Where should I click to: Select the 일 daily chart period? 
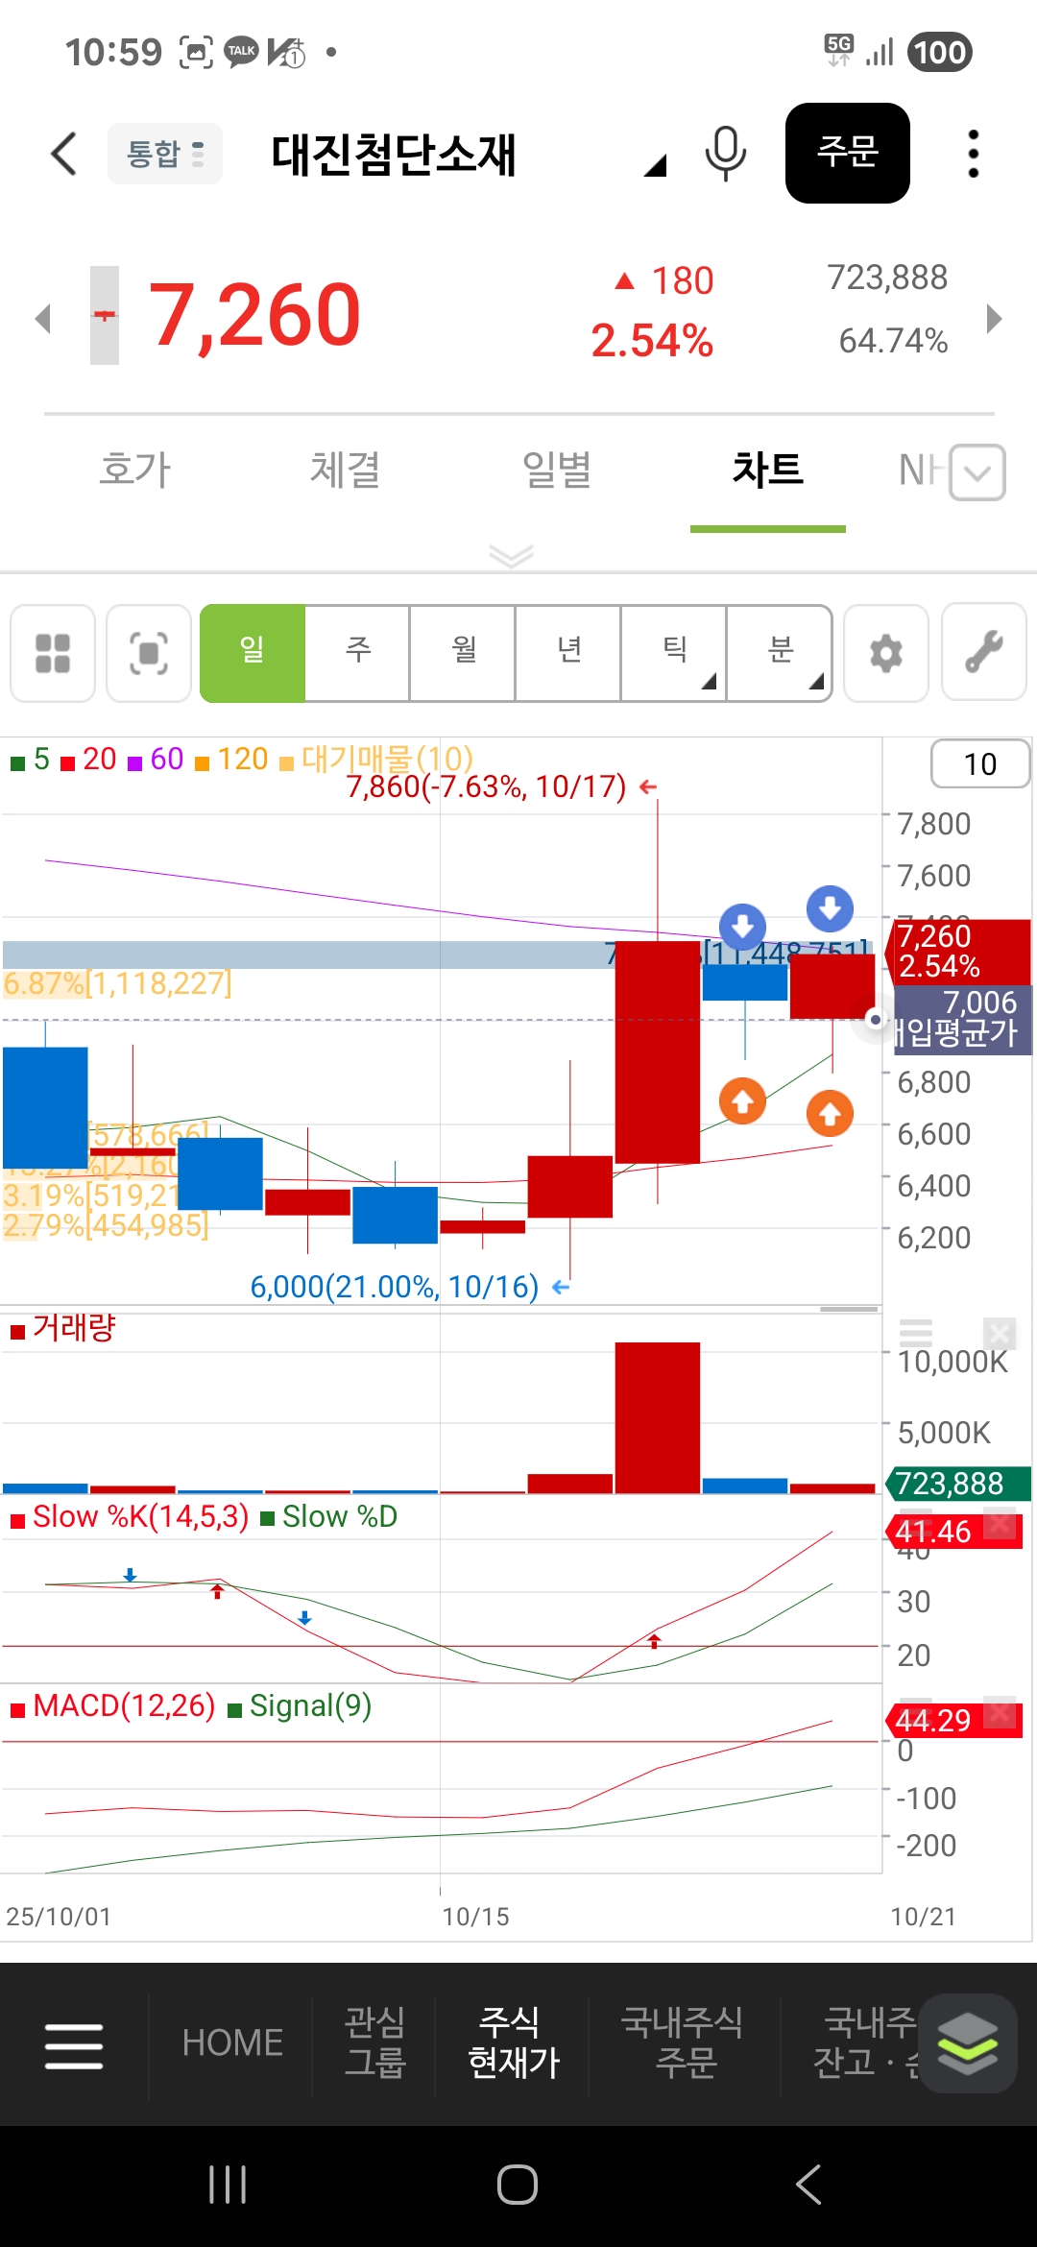click(253, 654)
